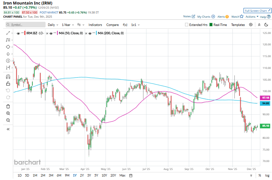Click the Symbol search field
This screenshot has height=180, width=272.
[x=25, y=25]
